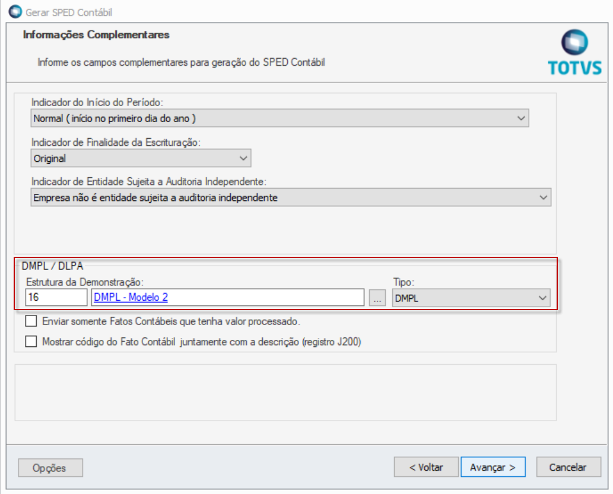Click the Gerar SPED Contábil window icon
This screenshot has height=494, width=613.
click(15, 11)
